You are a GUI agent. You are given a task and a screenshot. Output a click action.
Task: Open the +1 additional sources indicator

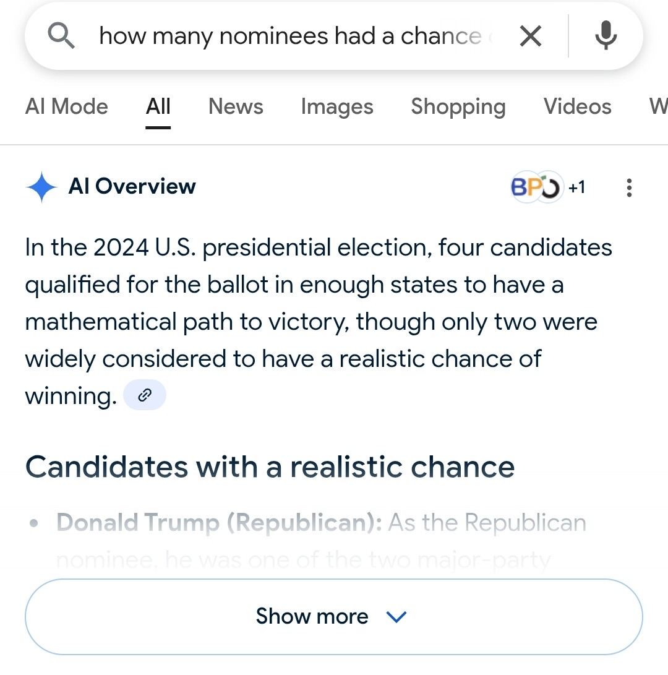pos(576,187)
